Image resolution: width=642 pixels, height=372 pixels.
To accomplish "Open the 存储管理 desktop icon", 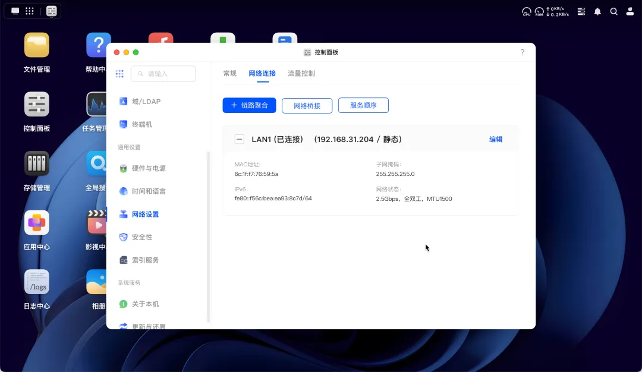I will pos(36,163).
